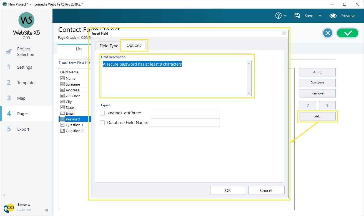Select the Name text field icon
Screen dimensions: 364x216
(62, 78)
